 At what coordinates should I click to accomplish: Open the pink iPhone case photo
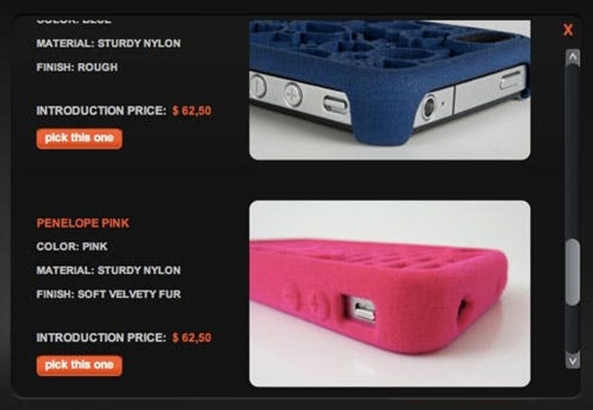tap(390, 294)
